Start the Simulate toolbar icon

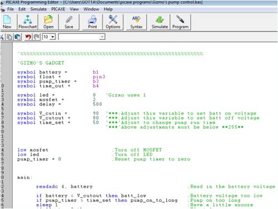point(160,22)
